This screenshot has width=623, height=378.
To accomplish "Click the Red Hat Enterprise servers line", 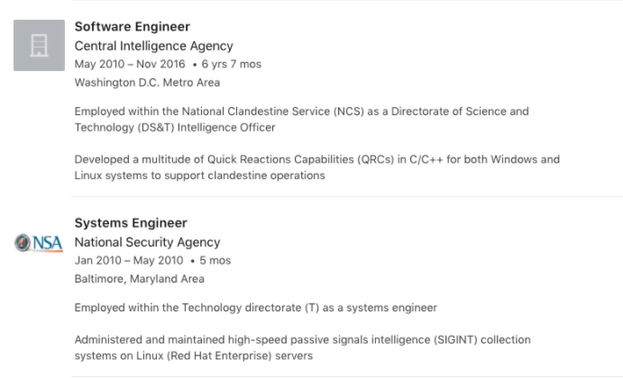I will click(x=194, y=355).
